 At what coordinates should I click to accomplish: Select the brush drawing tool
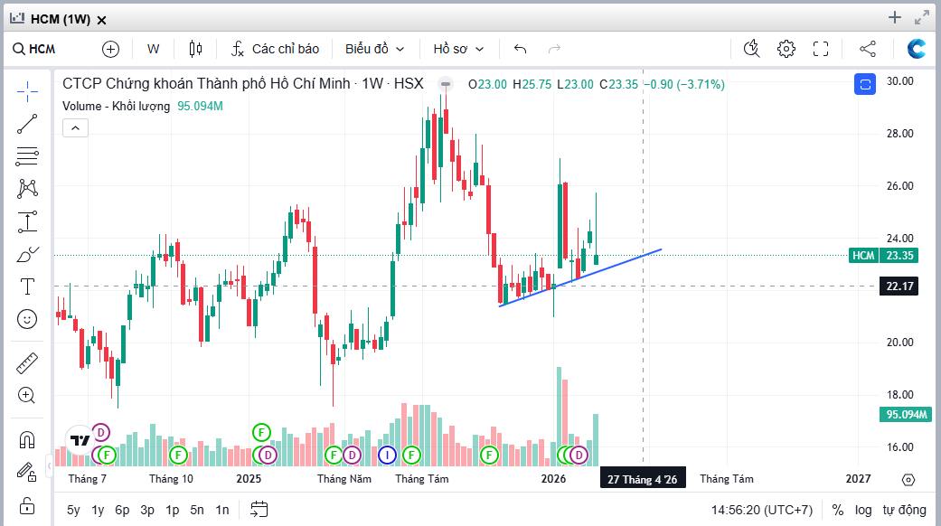pyautogui.click(x=27, y=255)
